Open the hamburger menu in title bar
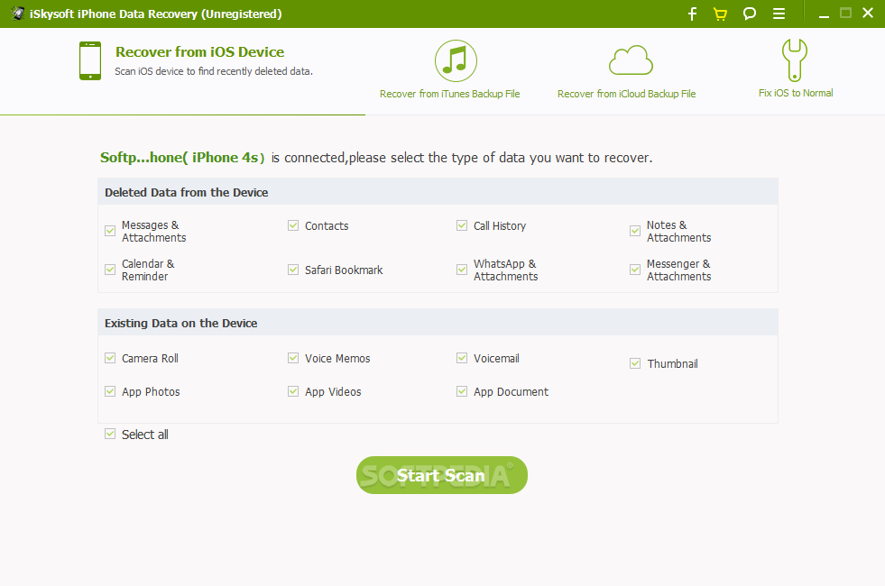885x586 pixels. [x=779, y=14]
